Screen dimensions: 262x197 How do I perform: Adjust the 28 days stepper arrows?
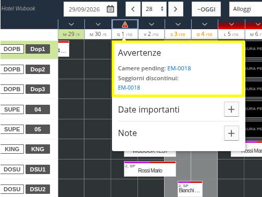click(x=162, y=9)
